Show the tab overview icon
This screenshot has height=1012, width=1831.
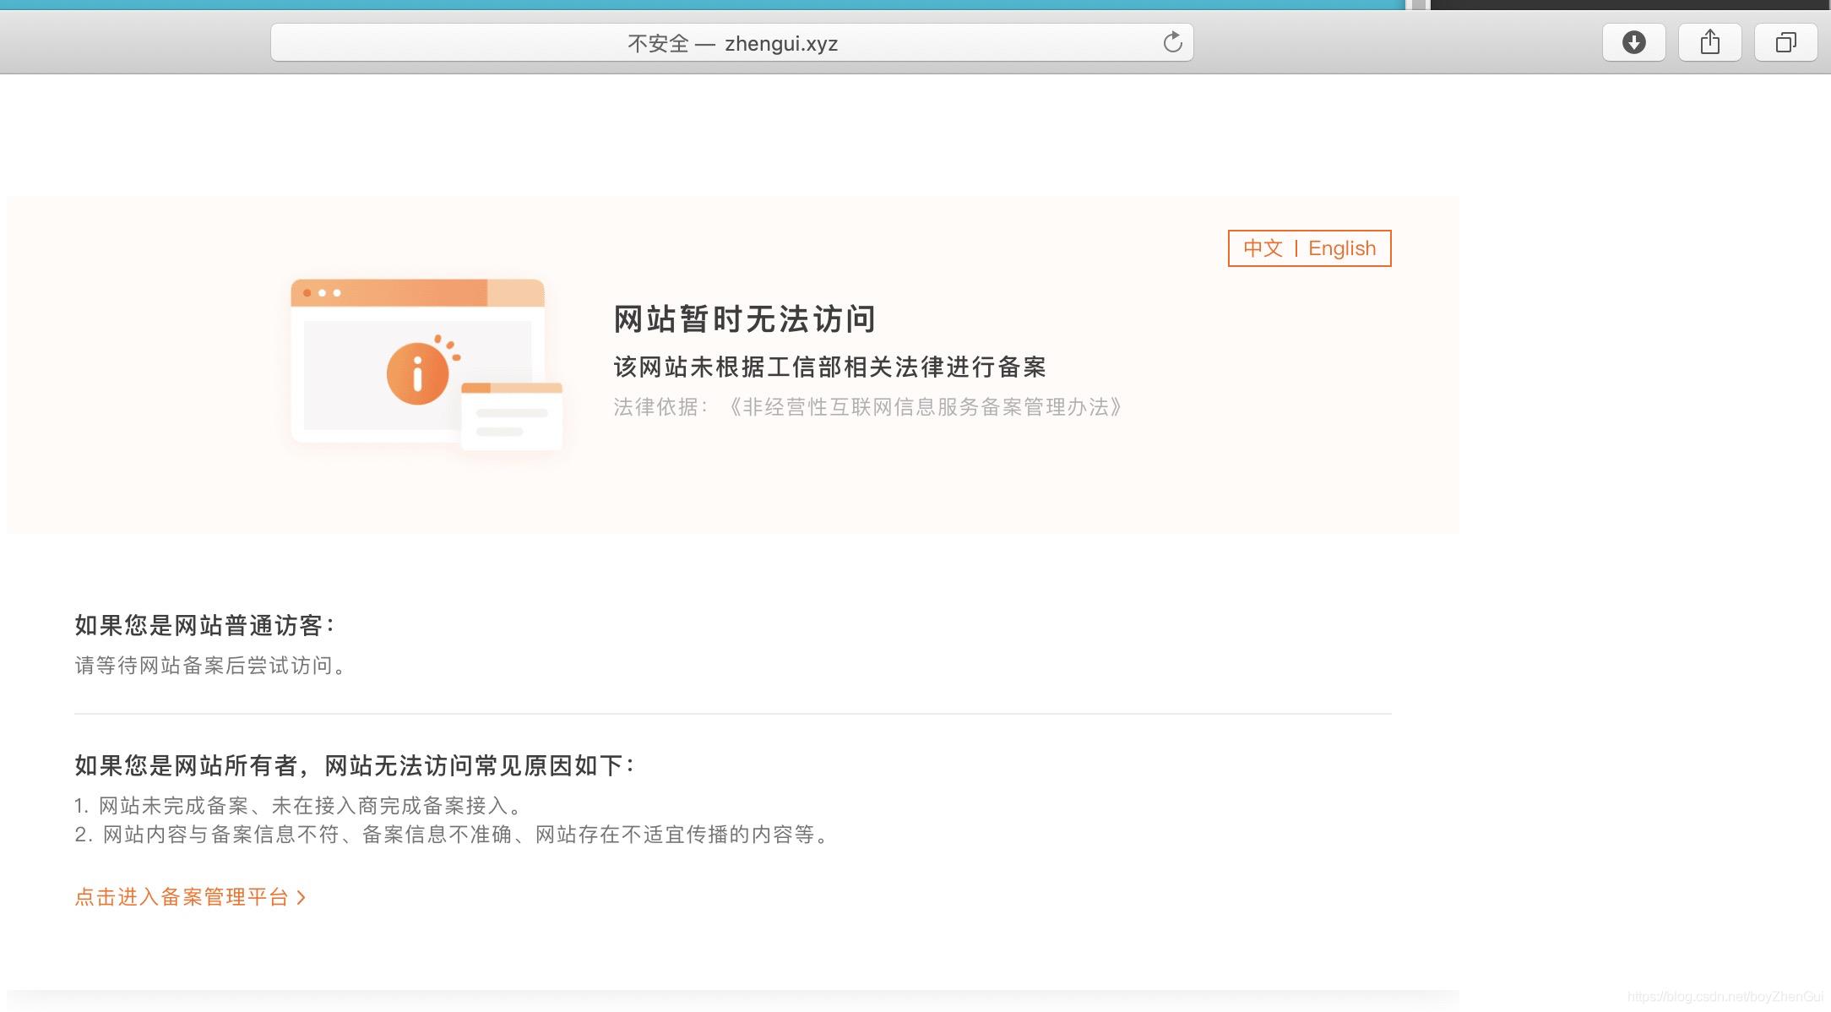[1785, 42]
